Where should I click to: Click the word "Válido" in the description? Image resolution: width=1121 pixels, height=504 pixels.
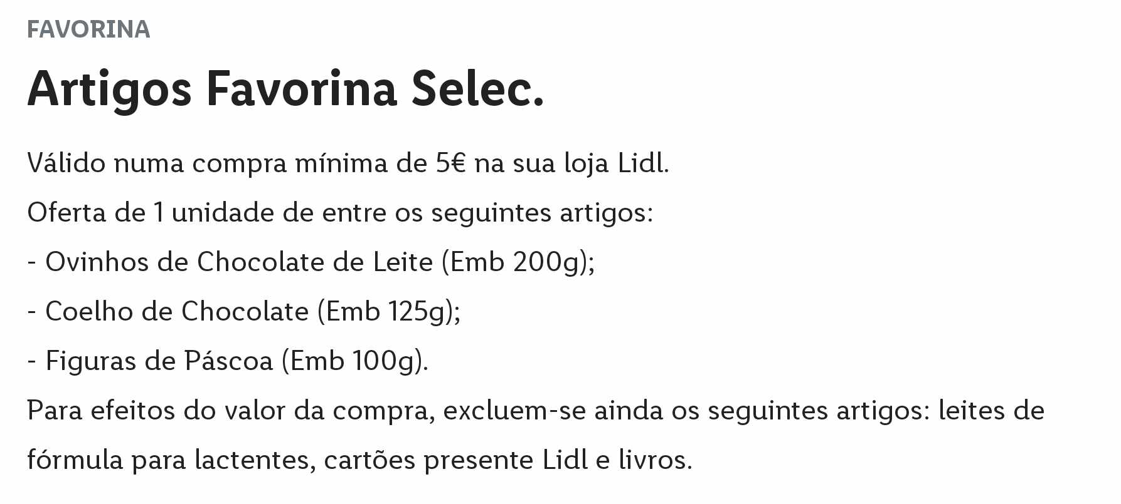tap(66, 163)
